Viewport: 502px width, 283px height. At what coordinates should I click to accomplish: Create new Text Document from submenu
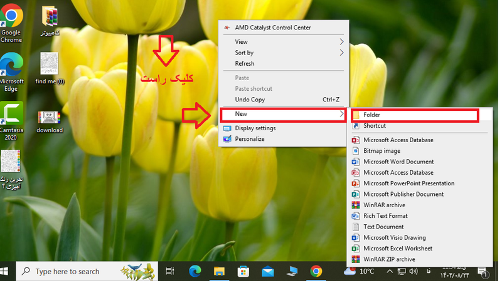383,227
